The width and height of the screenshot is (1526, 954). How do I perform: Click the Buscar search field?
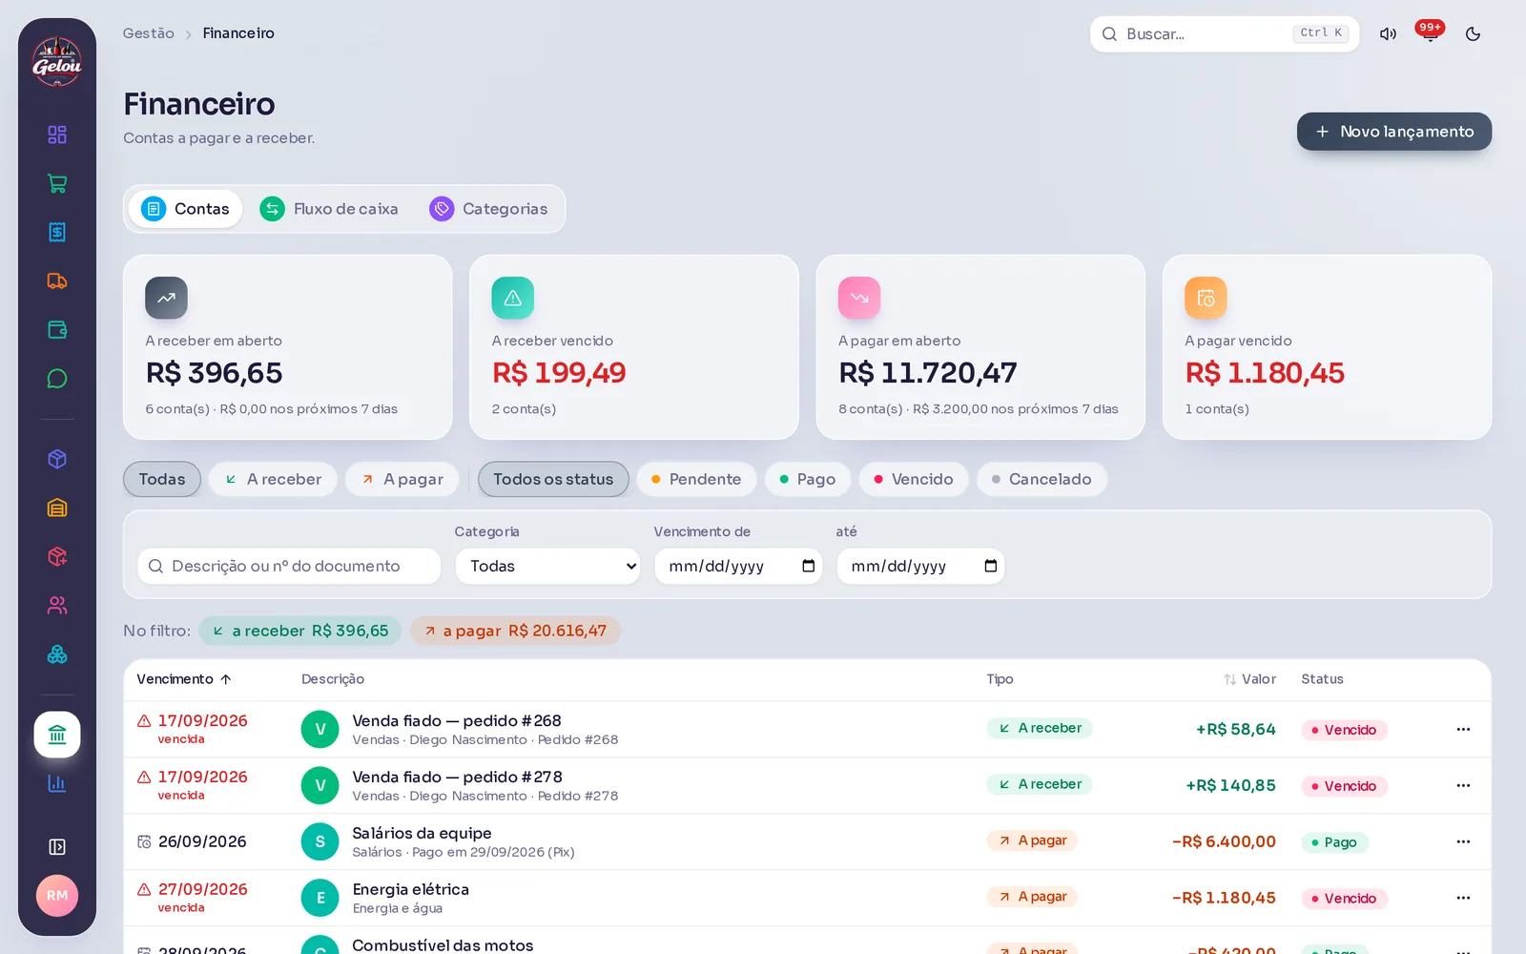pyautogui.click(x=1225, y=33)
